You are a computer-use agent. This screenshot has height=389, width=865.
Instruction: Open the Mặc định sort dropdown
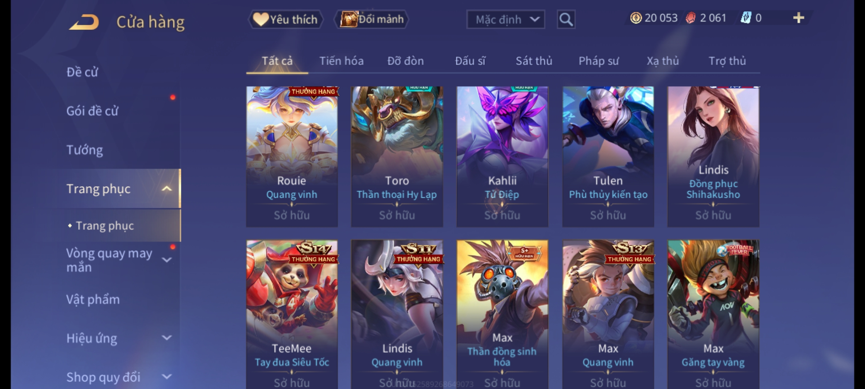505,19
